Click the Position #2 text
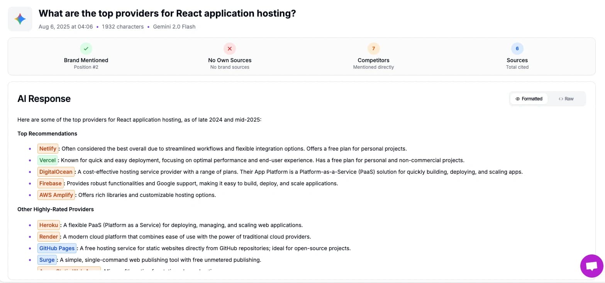Screen dimensions: 605x283 tap(86, 67)
